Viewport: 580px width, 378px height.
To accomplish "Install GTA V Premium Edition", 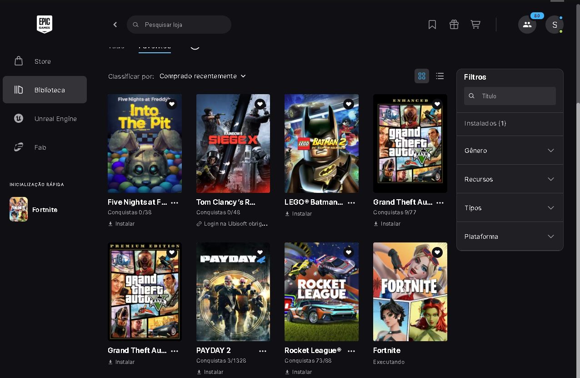I will 121,362.
